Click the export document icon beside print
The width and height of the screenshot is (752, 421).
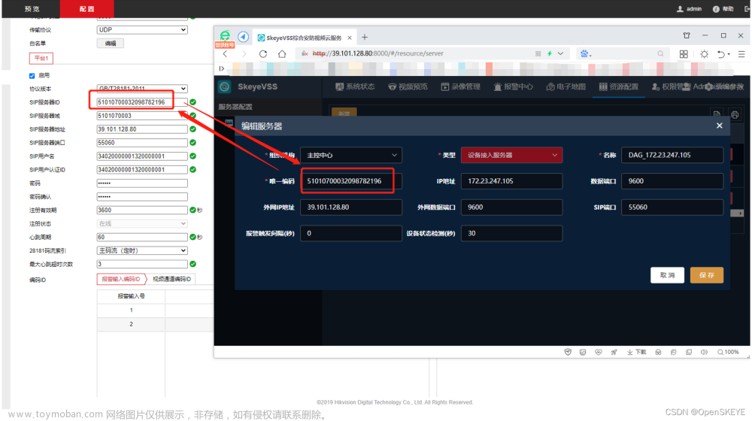pos(717,114)
